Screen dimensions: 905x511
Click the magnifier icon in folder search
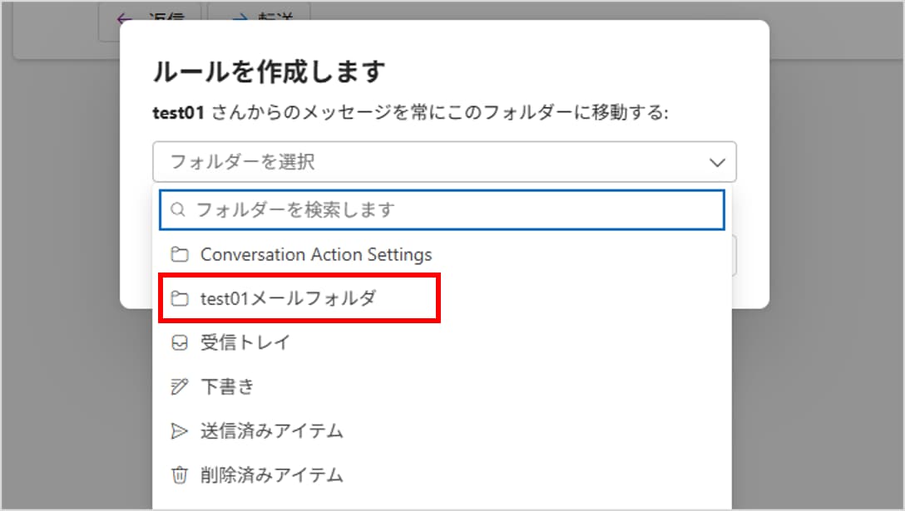click(x=177, y=210)
